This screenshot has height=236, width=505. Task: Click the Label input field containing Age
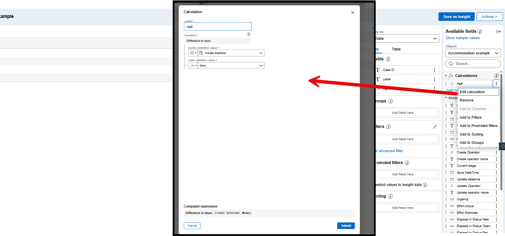[x=218, y=27]
